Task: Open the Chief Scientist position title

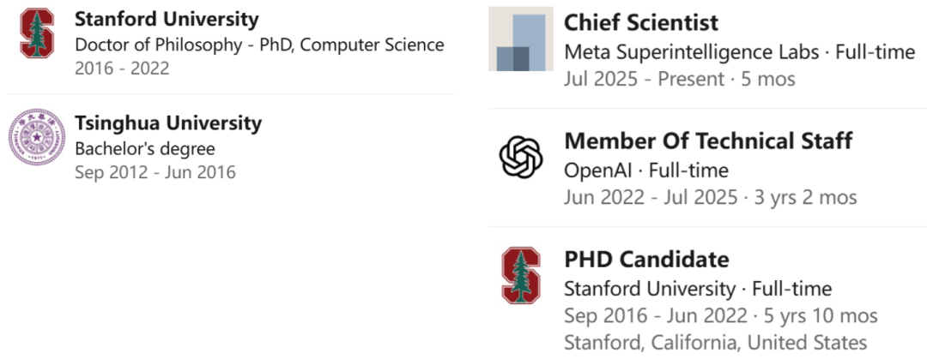Action: pos(641,23)
